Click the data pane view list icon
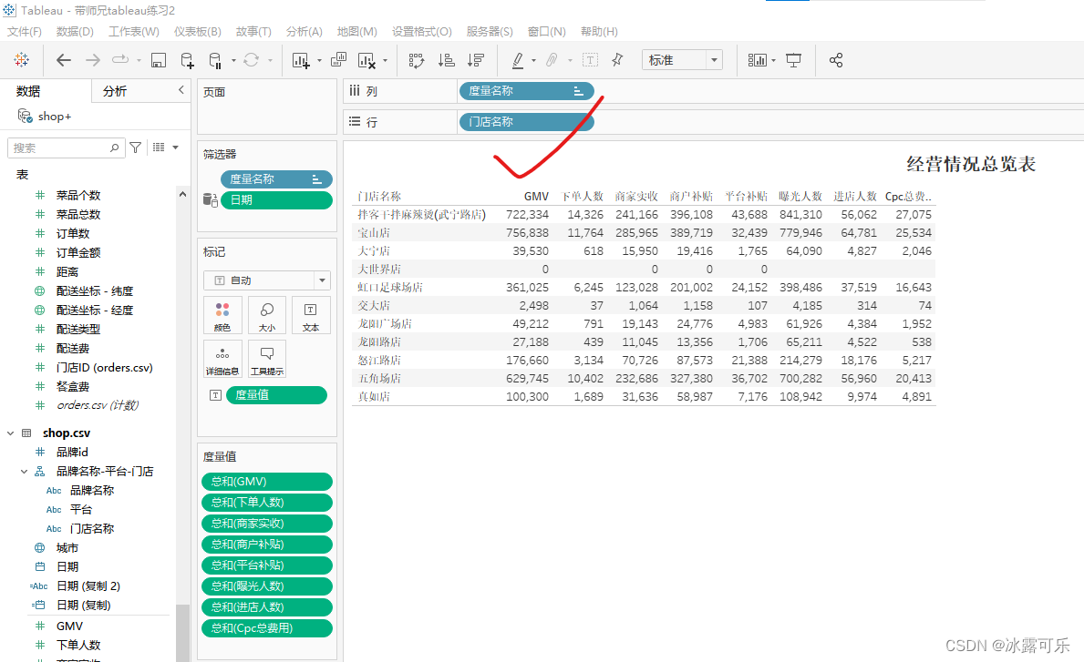The image size is (1084, 662). pos(159,147)
